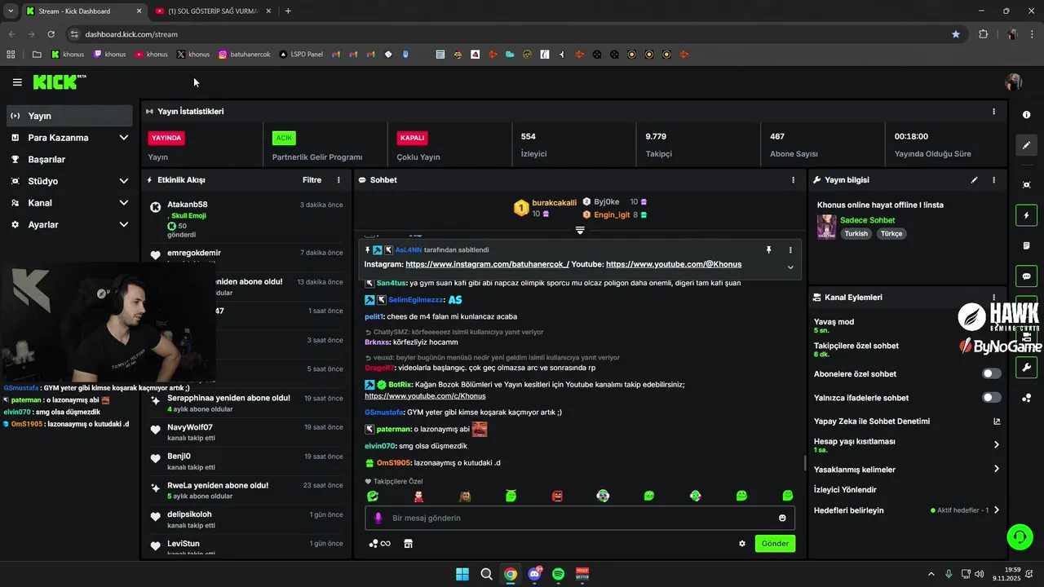Open the pinned YouTube @Khonus link
The width and height of the screenshot is (1044, 587).
click(x=674, y=264)
